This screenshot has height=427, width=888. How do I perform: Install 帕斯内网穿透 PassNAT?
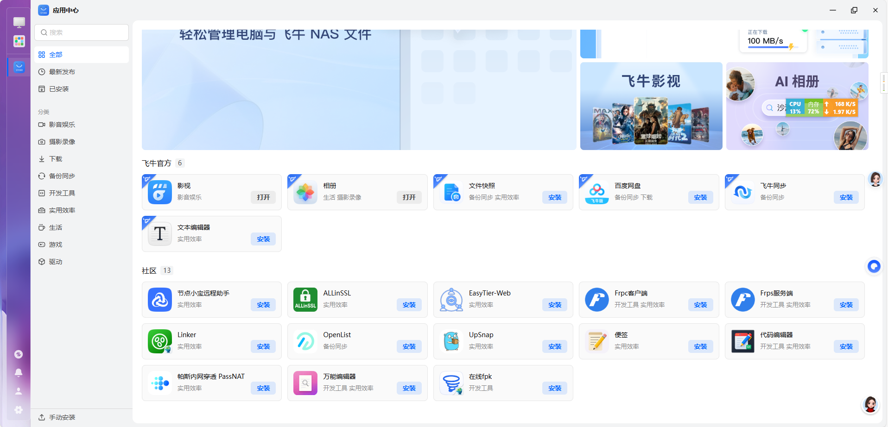[263, 388]
